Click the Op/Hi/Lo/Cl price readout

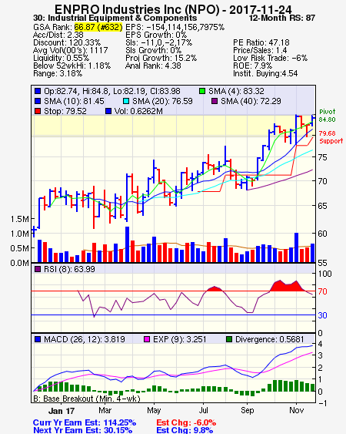click(112, 91)
